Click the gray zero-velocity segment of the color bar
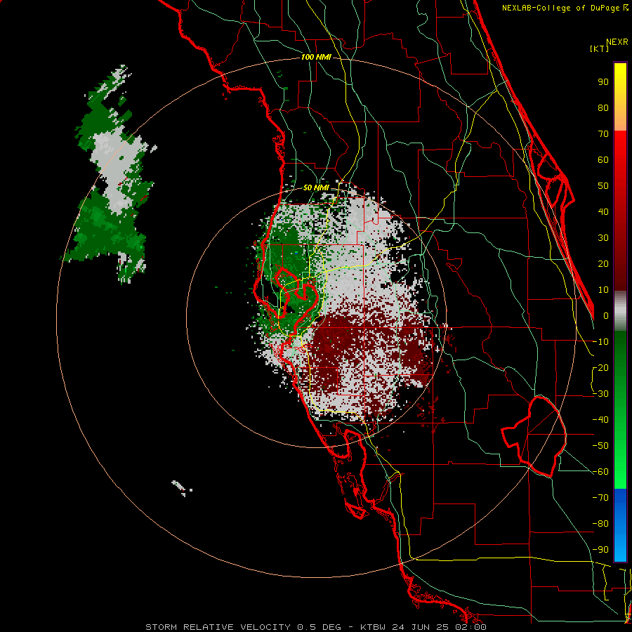 coord(620,311)
